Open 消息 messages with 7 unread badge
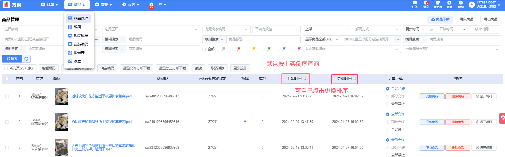Screen dimensions: 505x157 point(426,5)
